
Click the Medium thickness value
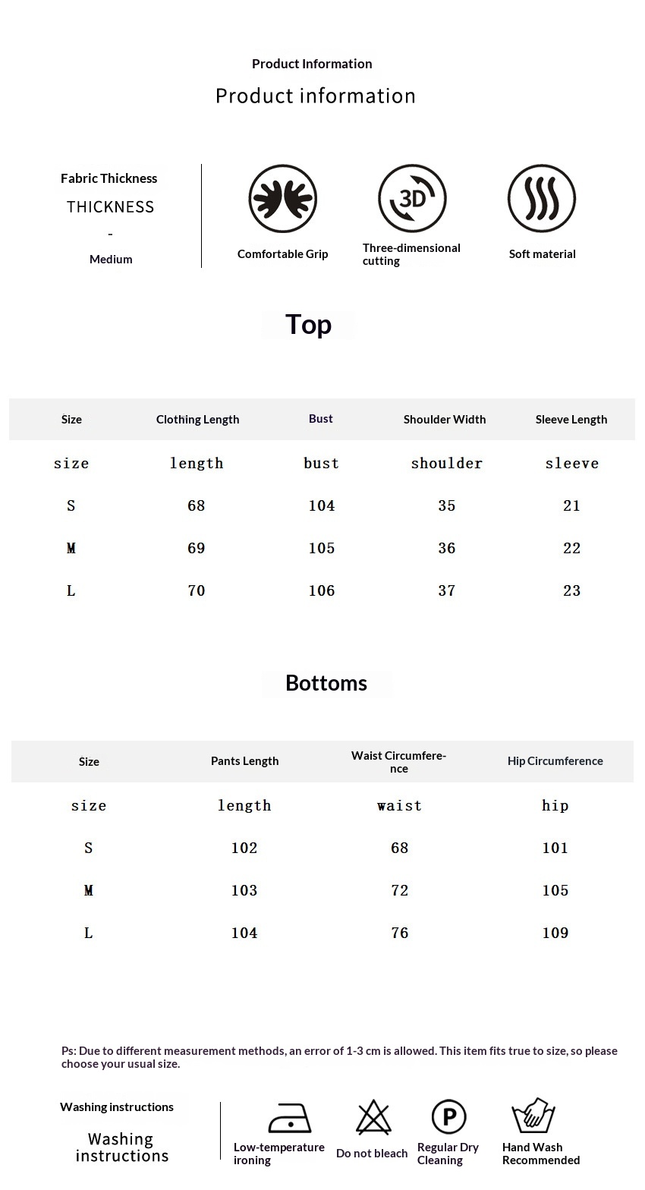(111, 260)
